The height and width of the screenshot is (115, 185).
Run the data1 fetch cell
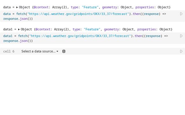181,36
